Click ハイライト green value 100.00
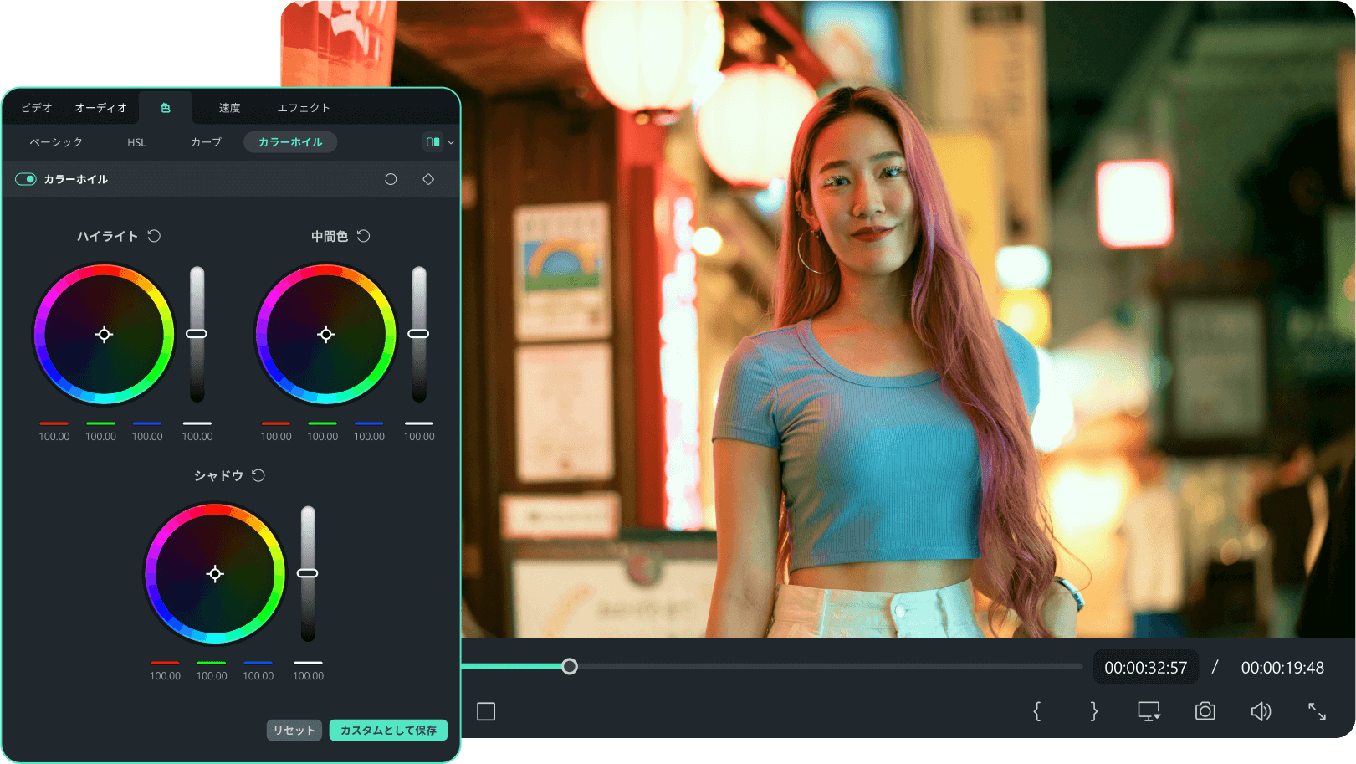Viewport: 1356px width, 764px height. tap(100, 437)
